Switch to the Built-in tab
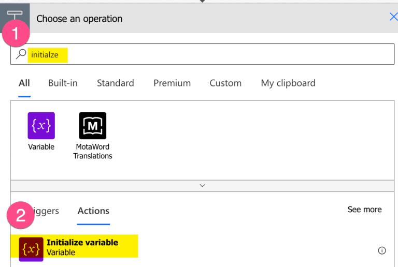Screen dimensions: 398x267 click(x=63, y=83)
